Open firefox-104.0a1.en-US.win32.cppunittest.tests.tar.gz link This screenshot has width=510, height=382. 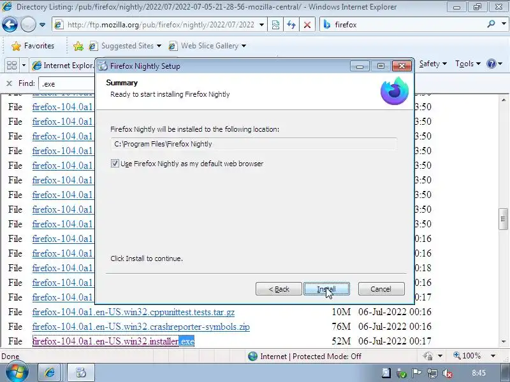click(x=133, y=312)
